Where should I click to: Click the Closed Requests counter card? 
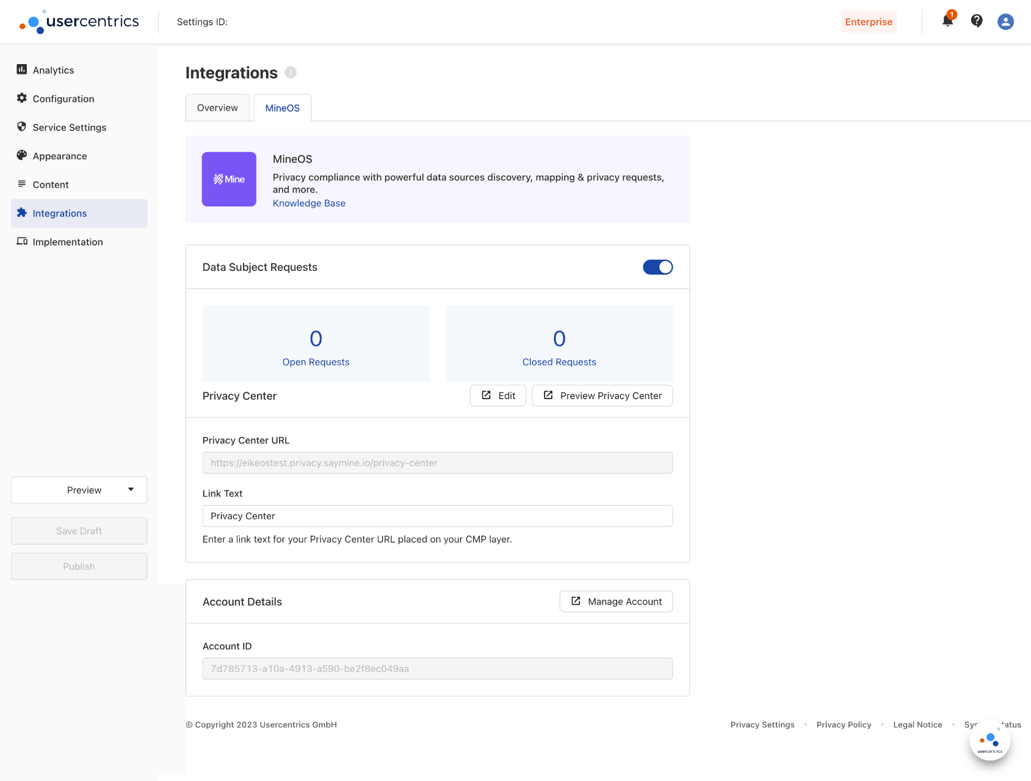(x=559, y=344)
